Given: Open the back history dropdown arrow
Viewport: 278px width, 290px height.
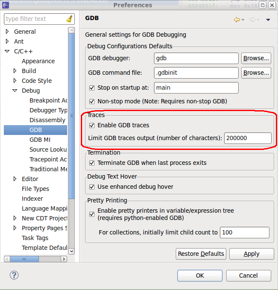Looking at the screenshot, I should pyautogui.click(x=243, y=20).
